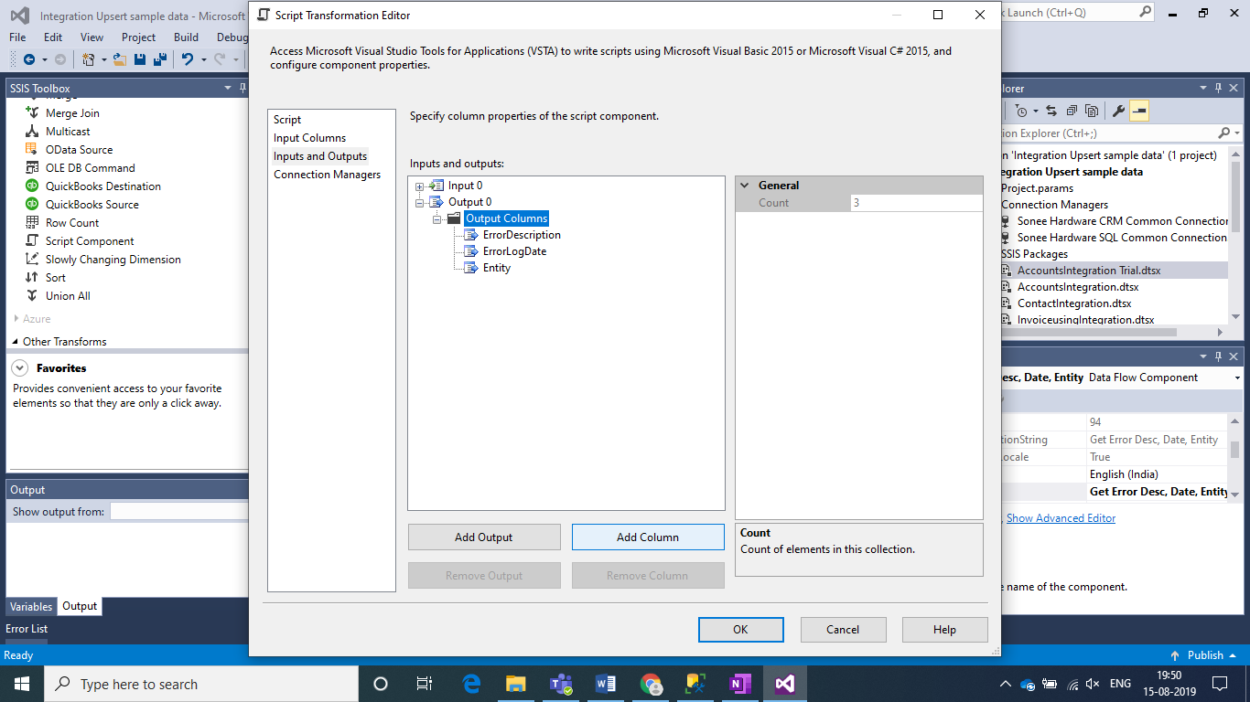Open the SSIS Toolbox window options dropdown
The image size is (1250, 702).
pyautogui.click(x=228, y=88)
